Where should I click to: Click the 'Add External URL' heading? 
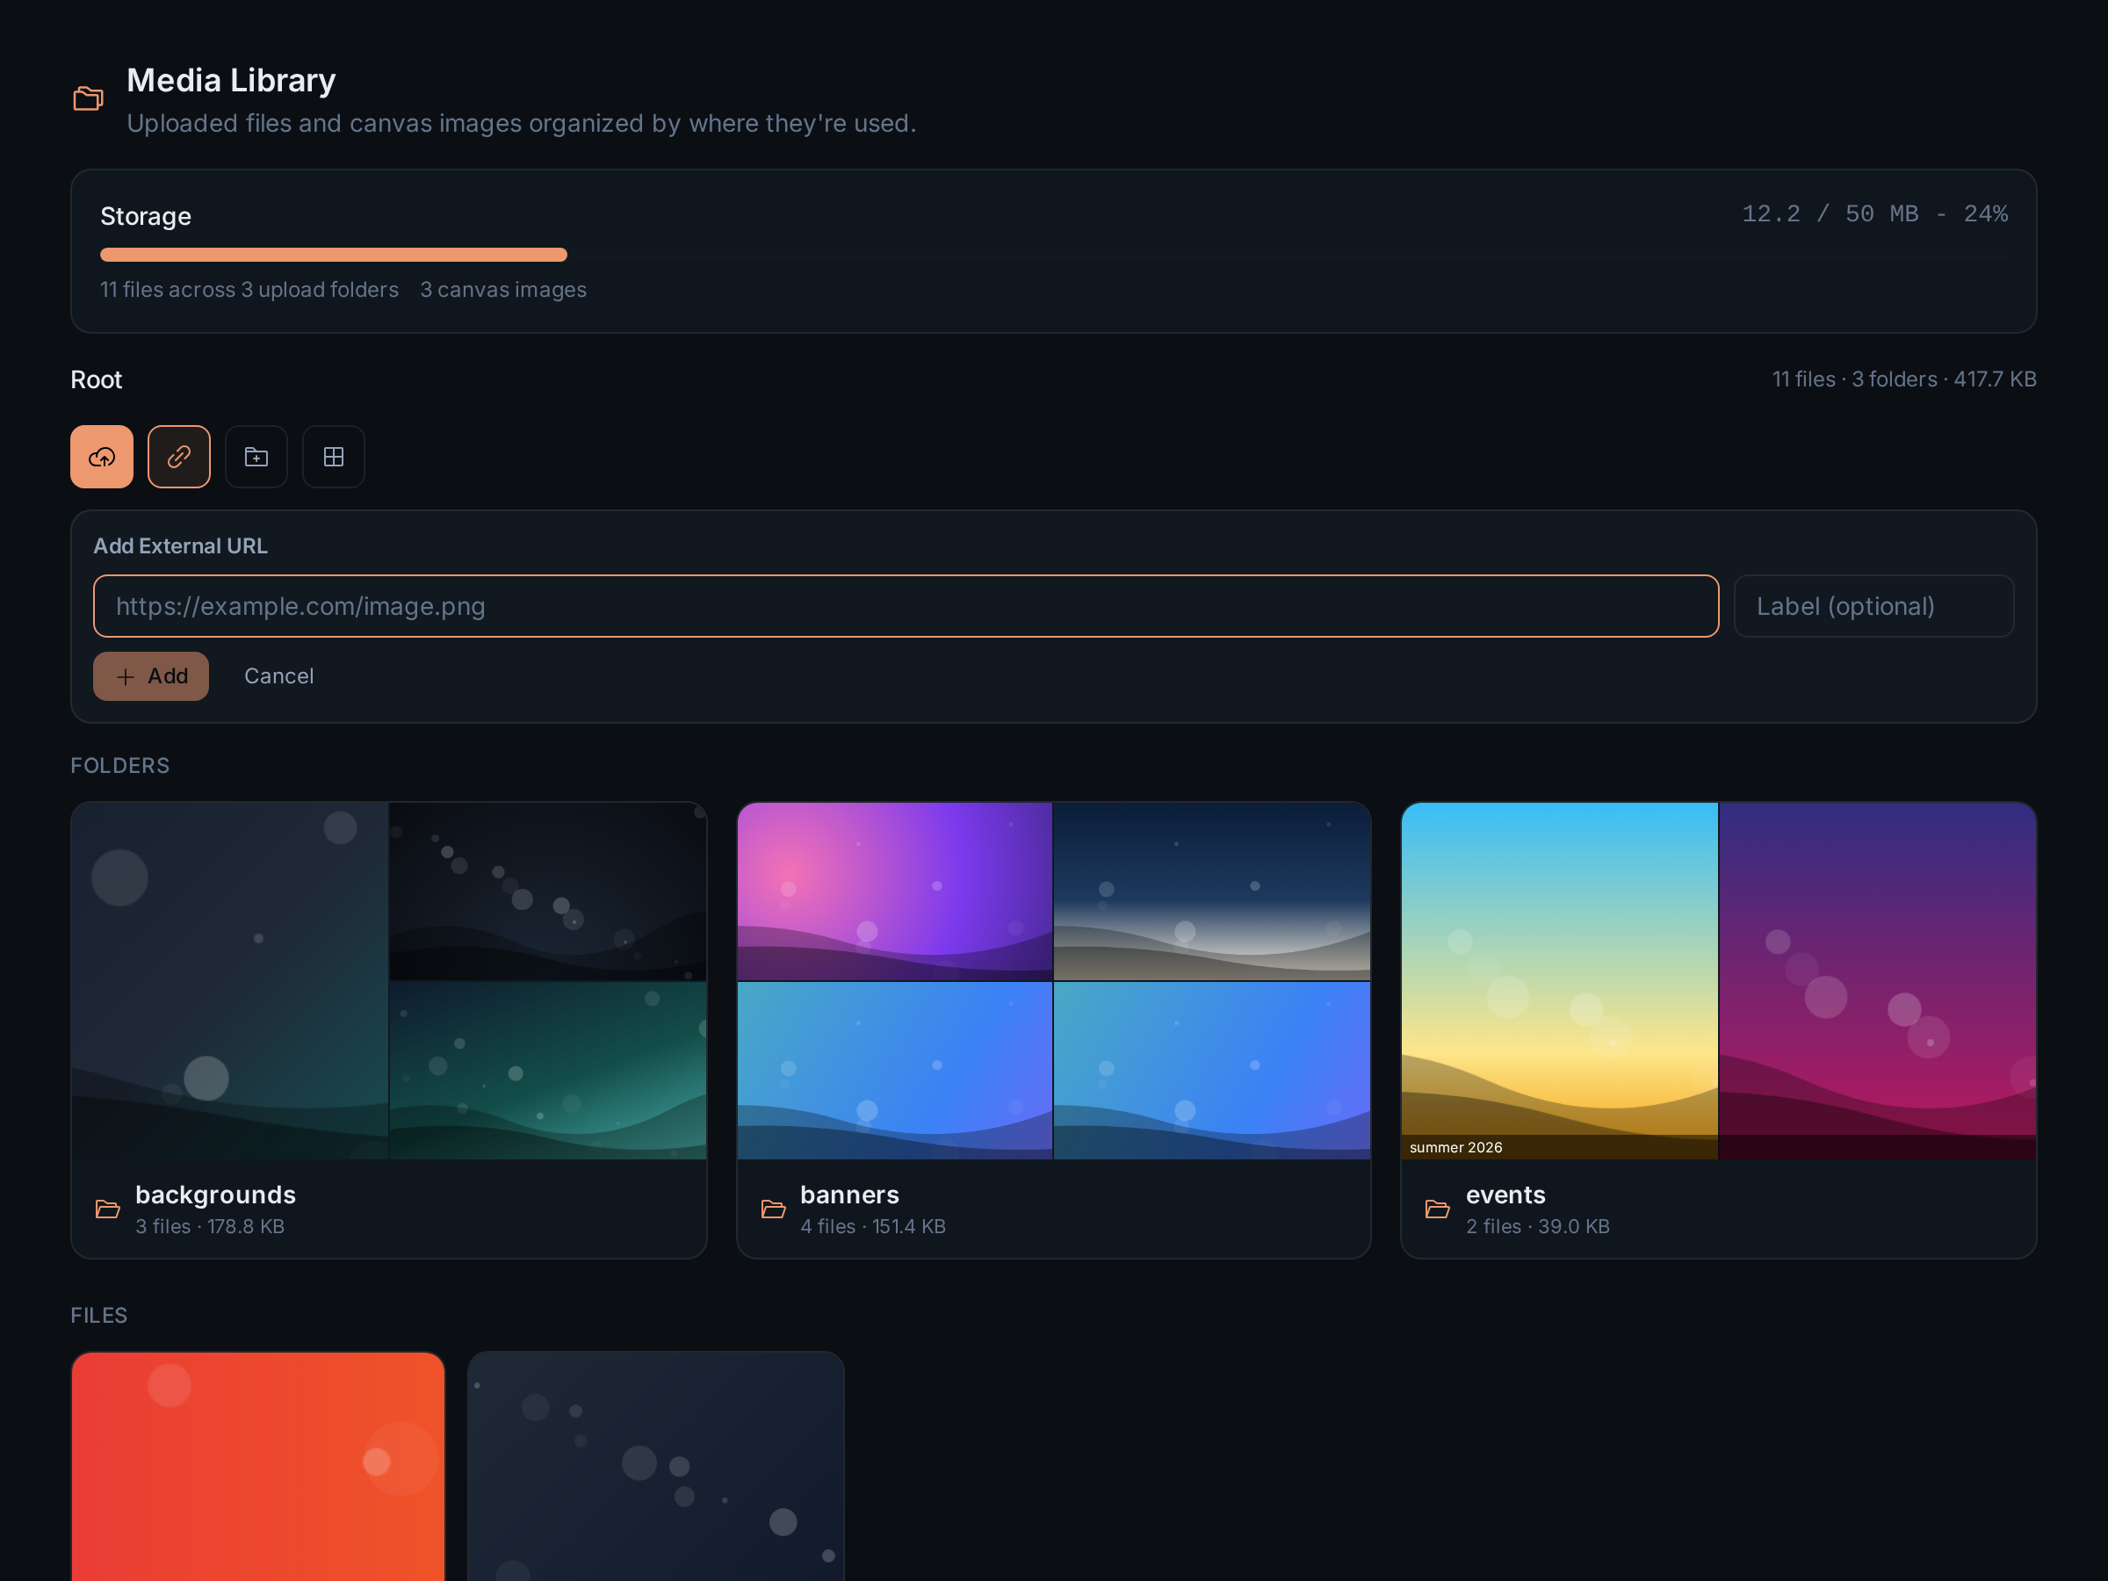coord(180,546)
